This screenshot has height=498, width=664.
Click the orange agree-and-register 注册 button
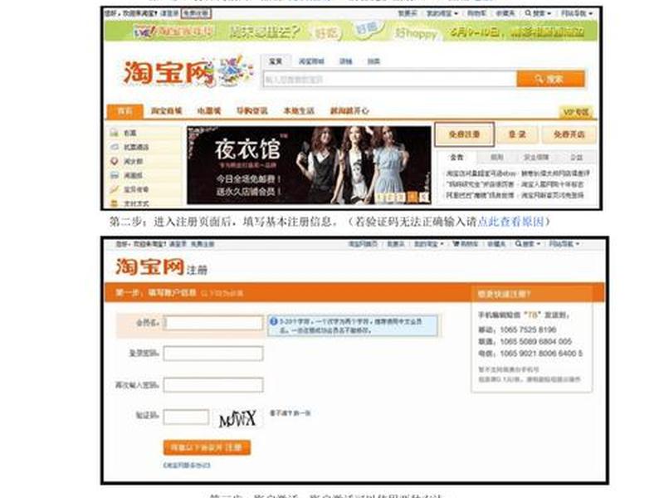tap(207, 447)
